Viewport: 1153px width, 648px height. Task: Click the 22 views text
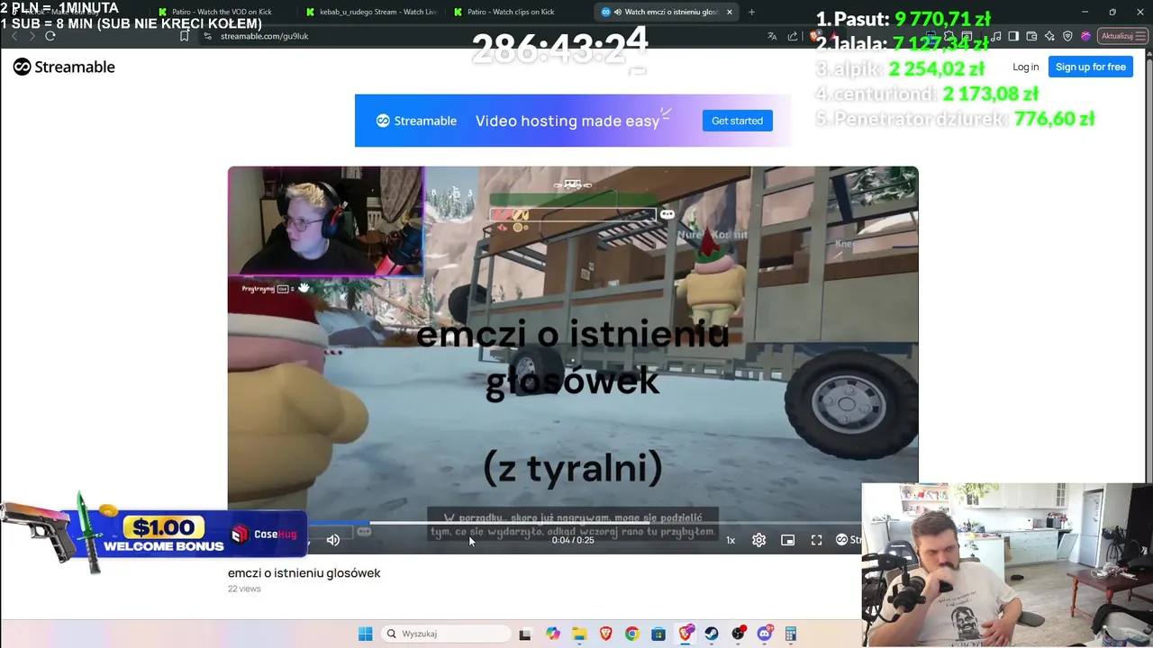244,589
